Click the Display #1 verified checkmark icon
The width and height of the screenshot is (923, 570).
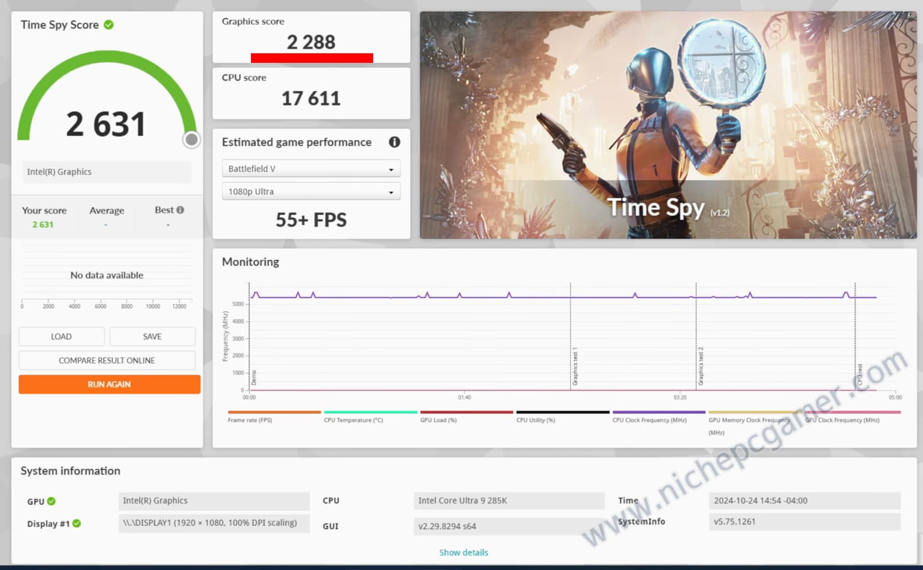click(x=77, y=523)
